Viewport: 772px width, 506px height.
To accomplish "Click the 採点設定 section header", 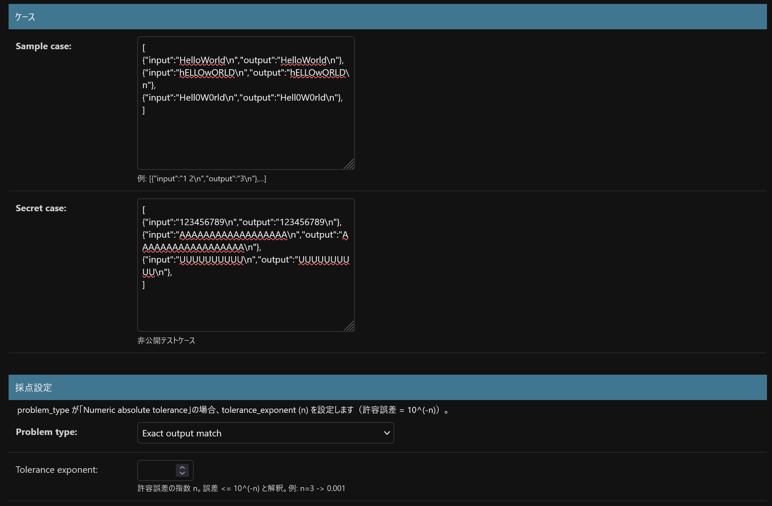I will pos(34,388).
